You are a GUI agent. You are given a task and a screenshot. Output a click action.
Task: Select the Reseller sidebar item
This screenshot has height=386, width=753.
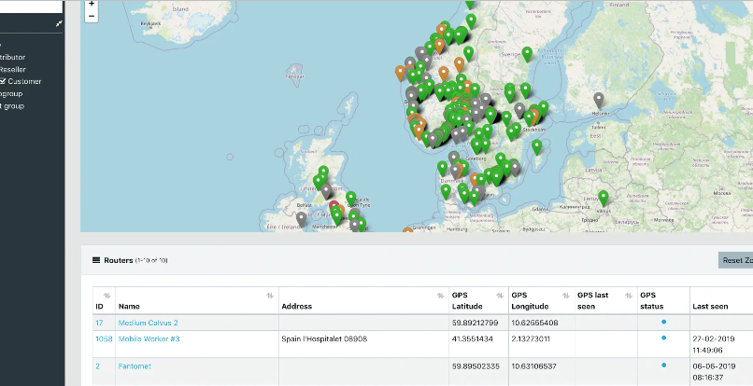pyautogui.click(x=13, y=69)
